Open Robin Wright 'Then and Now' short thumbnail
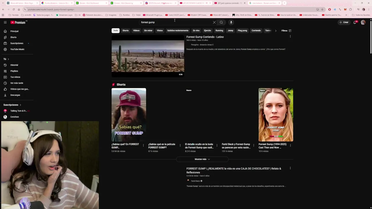The width and height of the screenshot is (372, 209). click(276, 115)
